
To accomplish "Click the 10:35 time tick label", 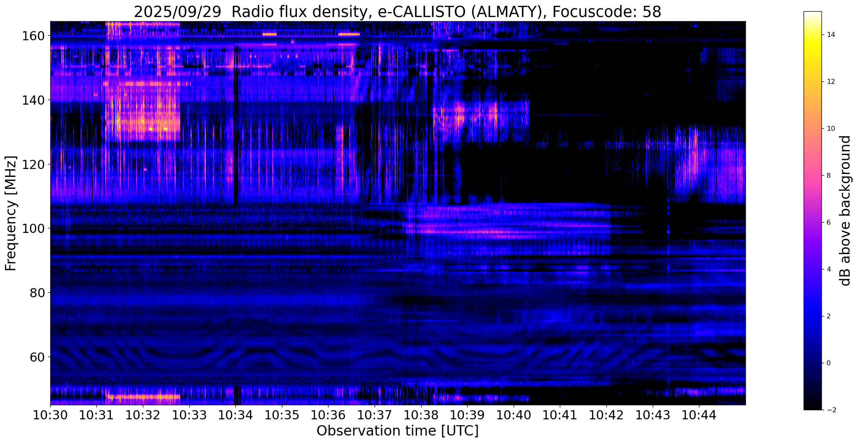I will coord(282,415).
